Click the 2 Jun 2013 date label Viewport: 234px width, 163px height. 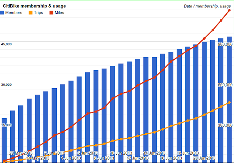tap(54, 153)
